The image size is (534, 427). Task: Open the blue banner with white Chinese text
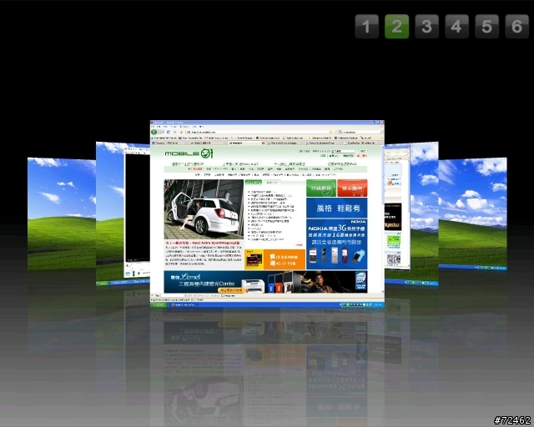point(337,208)
